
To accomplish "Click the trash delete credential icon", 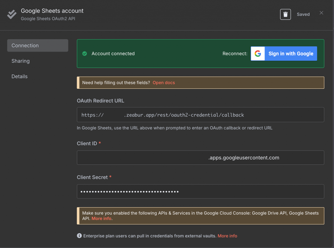I will pos(285,14).
